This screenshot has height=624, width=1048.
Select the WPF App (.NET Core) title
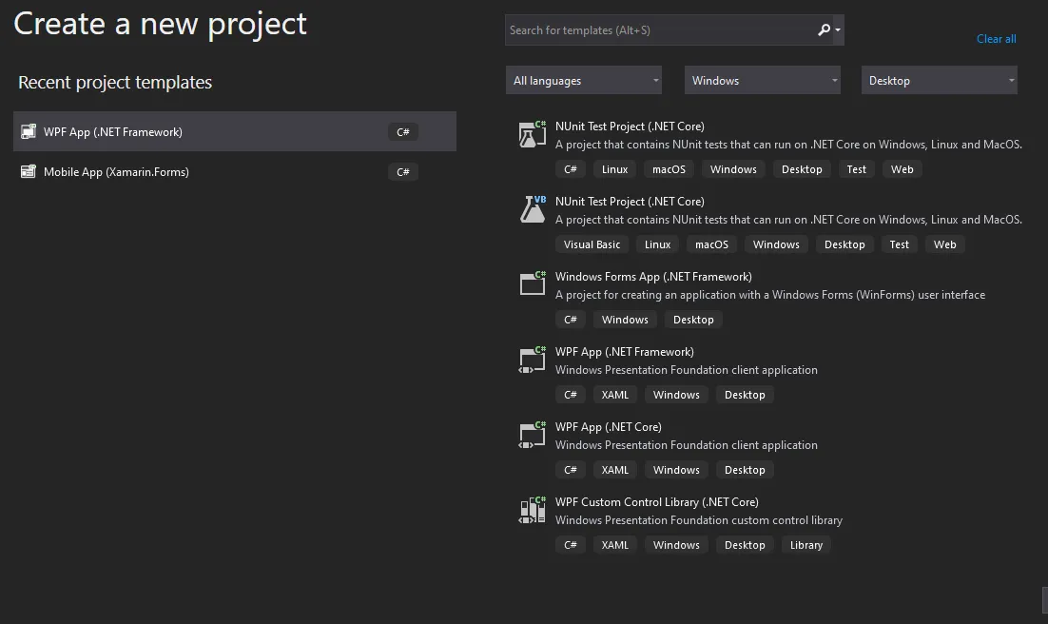coord(609,427)
